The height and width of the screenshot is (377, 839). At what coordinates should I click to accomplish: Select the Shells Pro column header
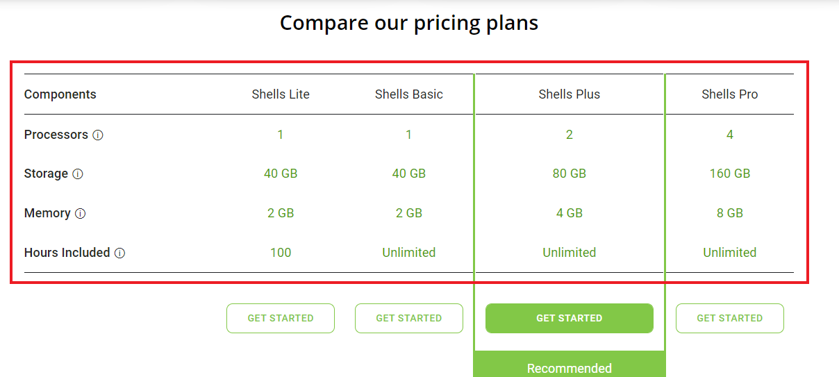coord(729,94)
